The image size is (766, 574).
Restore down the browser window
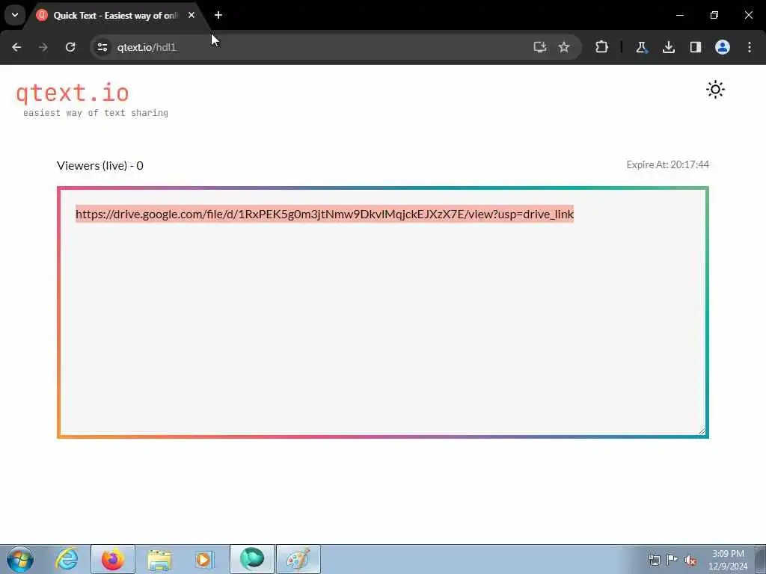click(714, 15)
